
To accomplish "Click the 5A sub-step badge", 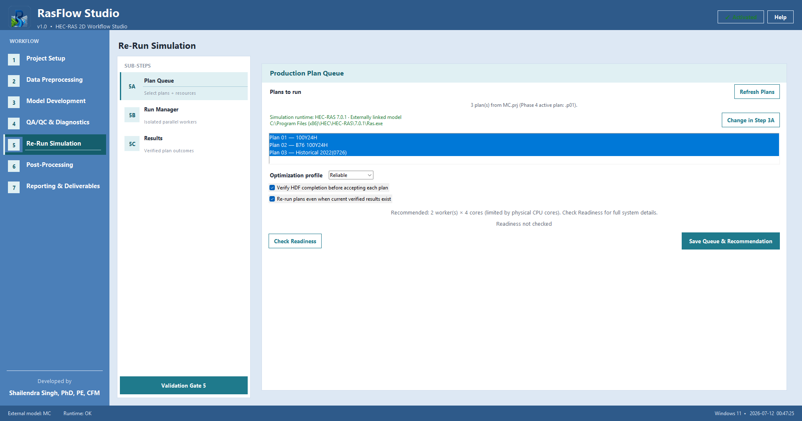I will tap(132, 86).
